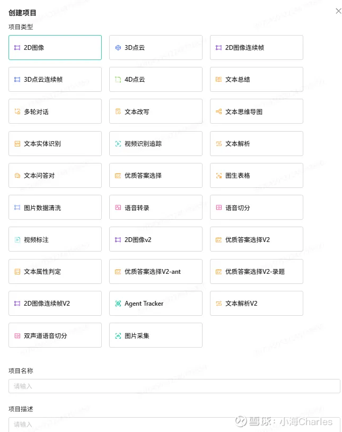Click the 语音转录 pink icon

[118, 208]
